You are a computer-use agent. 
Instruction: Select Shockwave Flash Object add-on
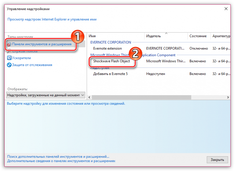click(x=112, y=61)
